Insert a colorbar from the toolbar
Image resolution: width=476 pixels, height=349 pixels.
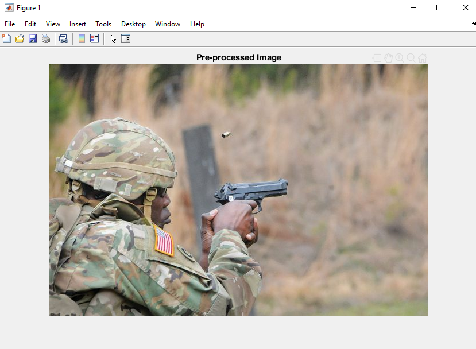[82, 38]
